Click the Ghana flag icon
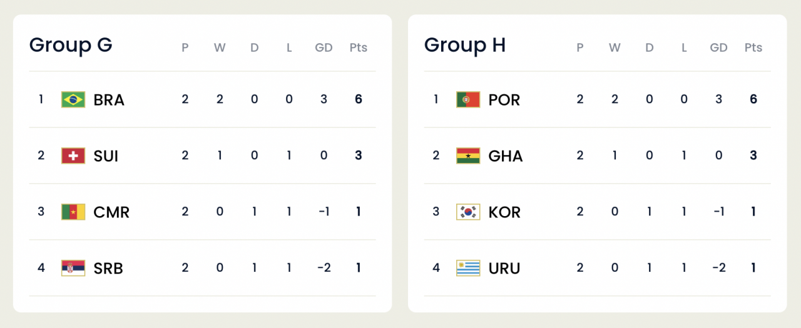This screenshot has height=328, width=801. tap(468, 156)
